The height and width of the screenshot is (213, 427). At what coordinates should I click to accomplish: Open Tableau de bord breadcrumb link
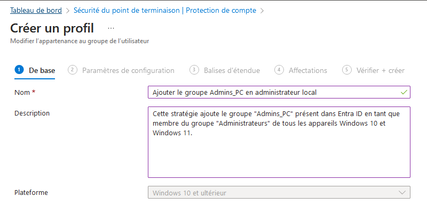[36, 11]
